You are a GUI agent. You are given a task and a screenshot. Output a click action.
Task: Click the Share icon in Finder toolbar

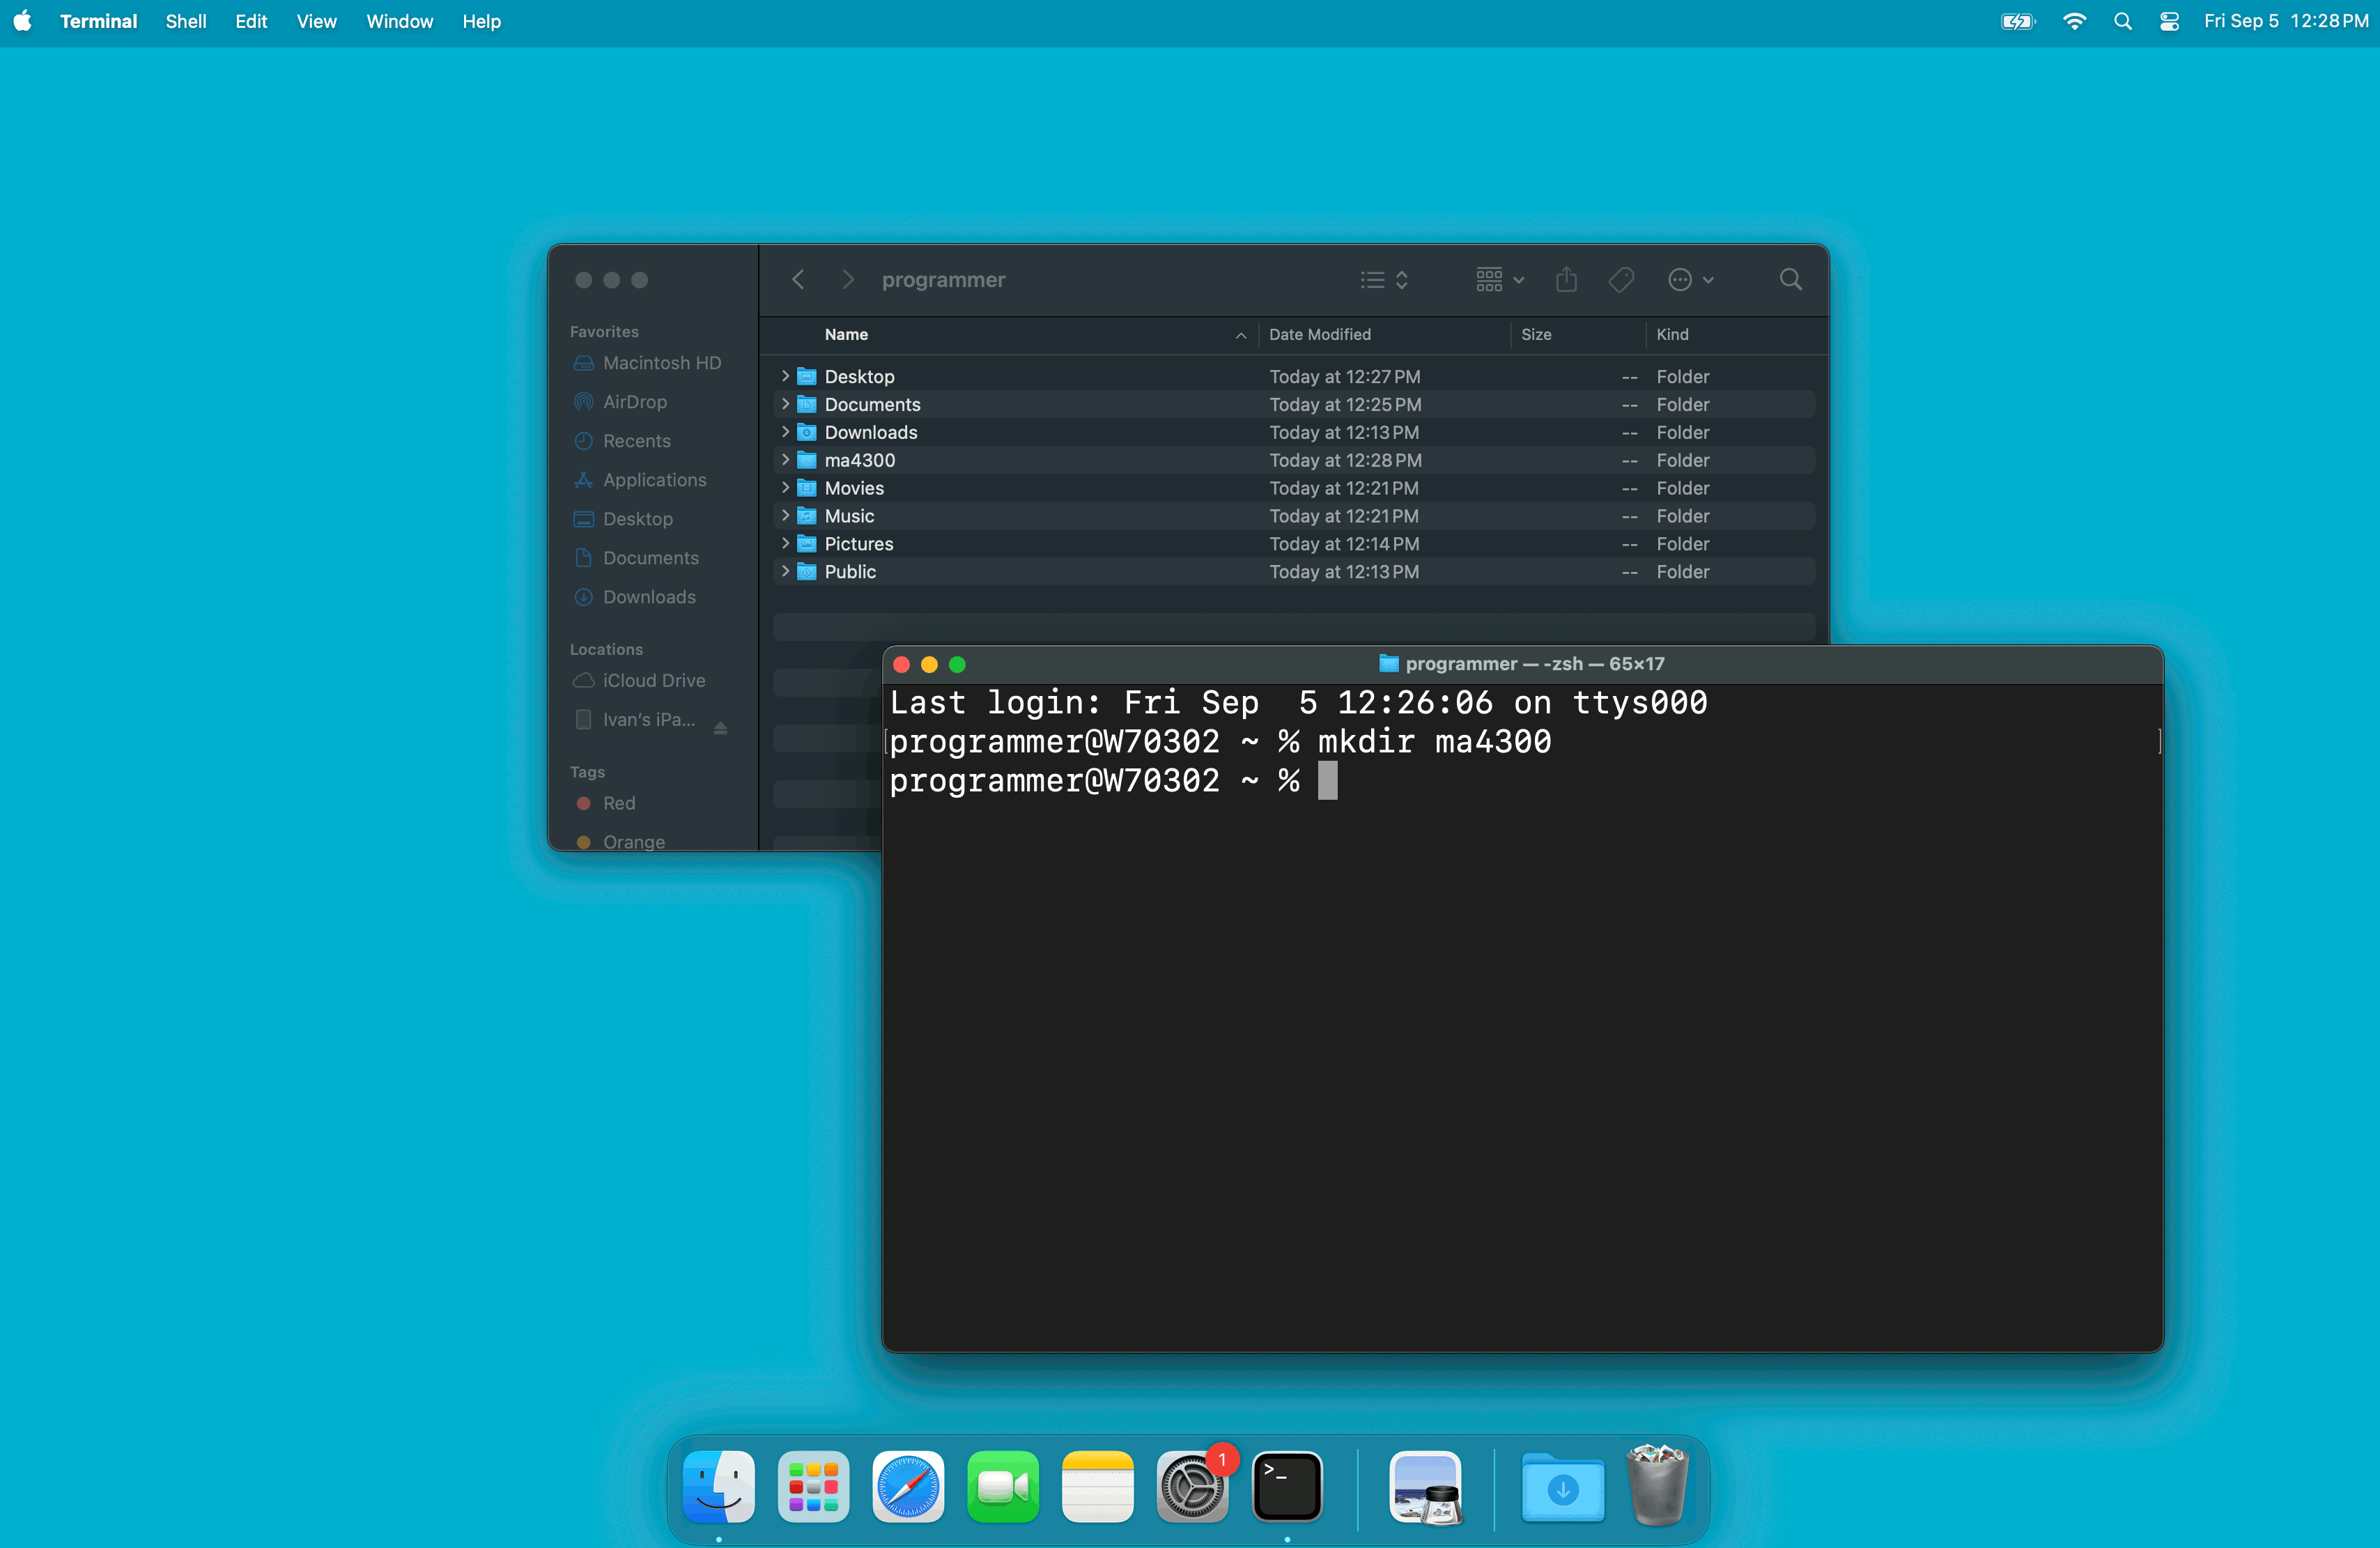click(x=1566, y=280)
